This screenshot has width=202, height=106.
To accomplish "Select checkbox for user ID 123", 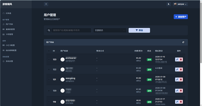I will tap(49, 60).
